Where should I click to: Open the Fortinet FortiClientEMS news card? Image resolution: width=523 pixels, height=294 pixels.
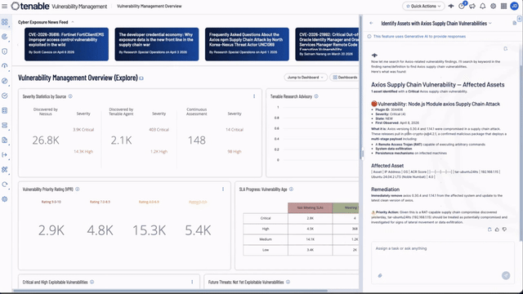tap(66, 44)
